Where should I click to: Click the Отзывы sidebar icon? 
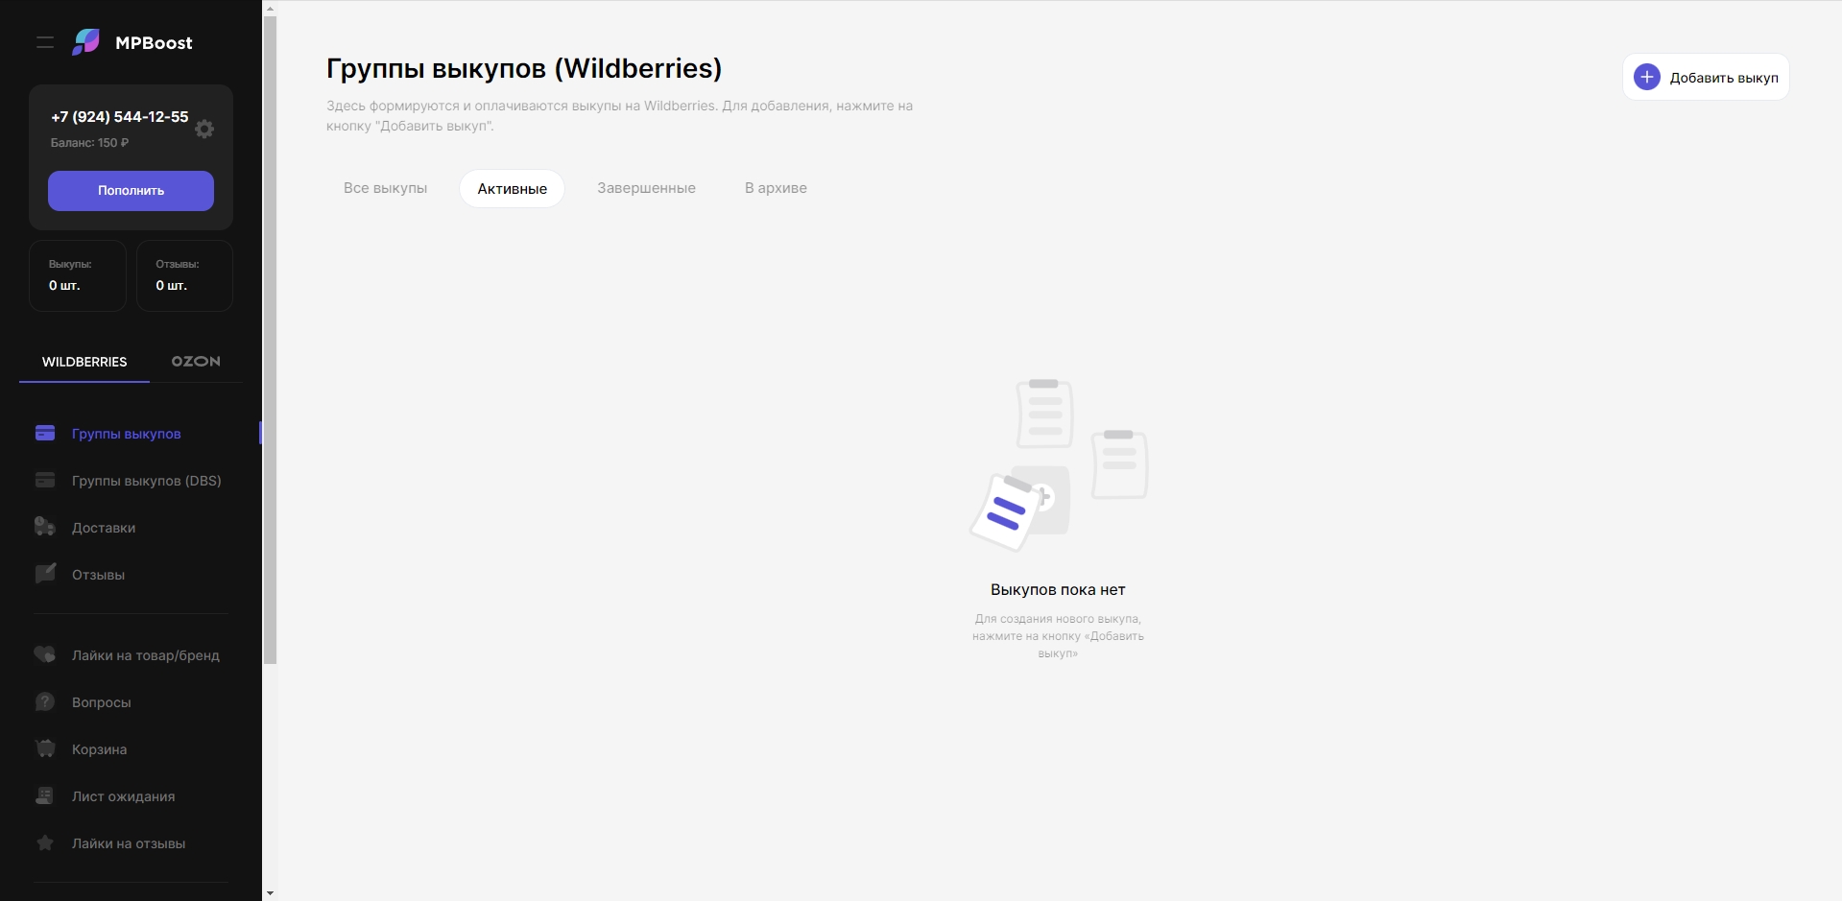pyautogui.click(x=45, y=574)
